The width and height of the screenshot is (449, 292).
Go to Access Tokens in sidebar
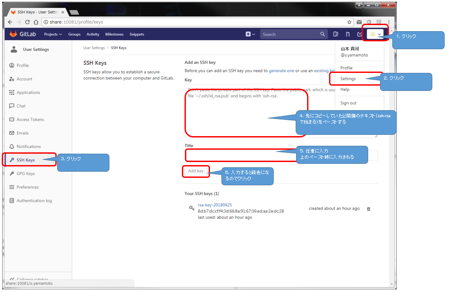(30, 119)
